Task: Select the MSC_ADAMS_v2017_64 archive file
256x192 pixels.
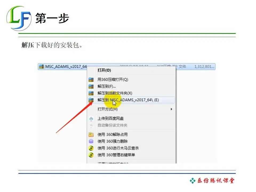Action: (126, 67)
